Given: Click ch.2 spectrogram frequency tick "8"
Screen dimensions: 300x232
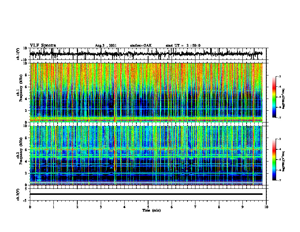Looking at the screenshot, I should (26, 138).
